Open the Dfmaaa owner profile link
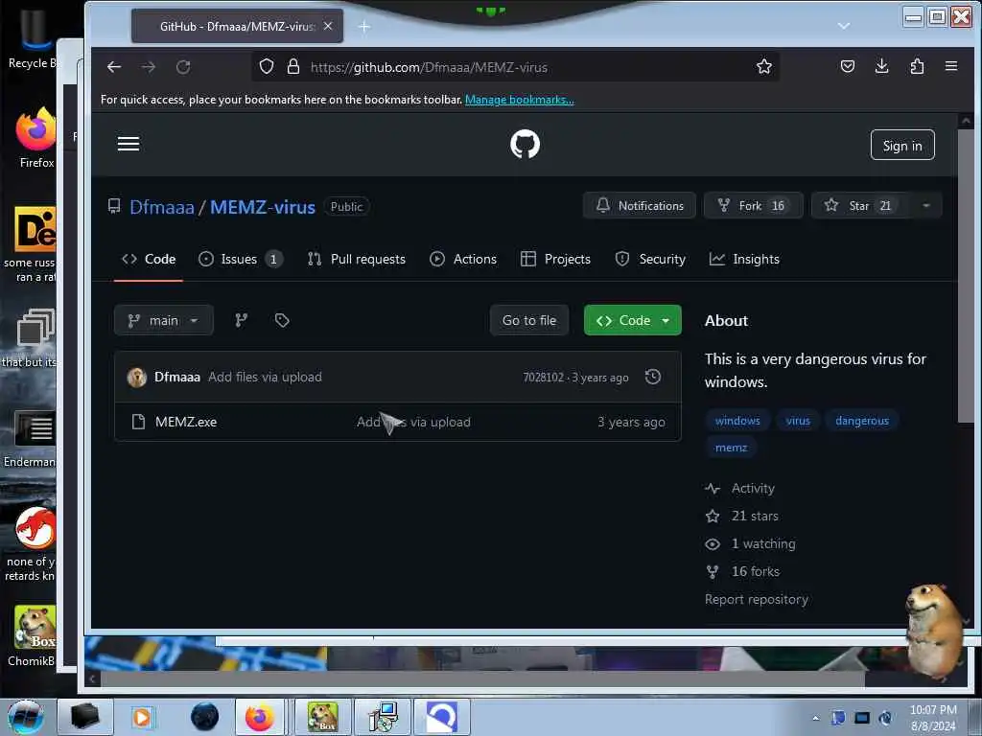Image resolution: width=982 pixels, height=736 pixels. 161,207
